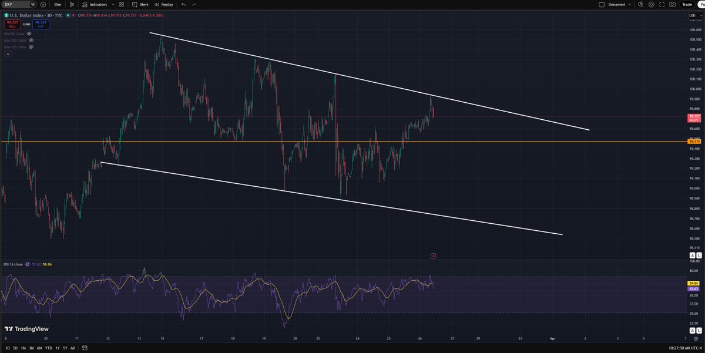
Task: Select the lower white trendline
Action: [332, 199]
